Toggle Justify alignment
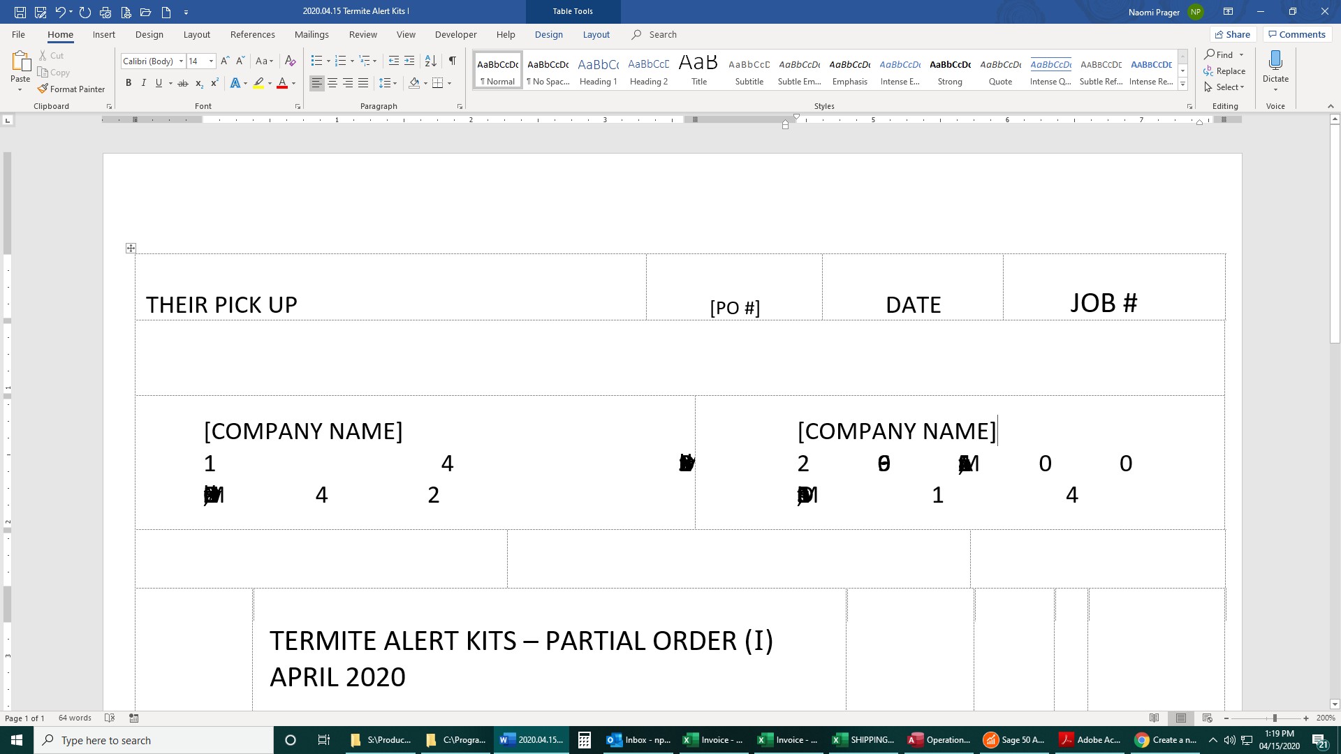Image resolution: width=1341 pixels, height=754 pixels. pos(363,83)
